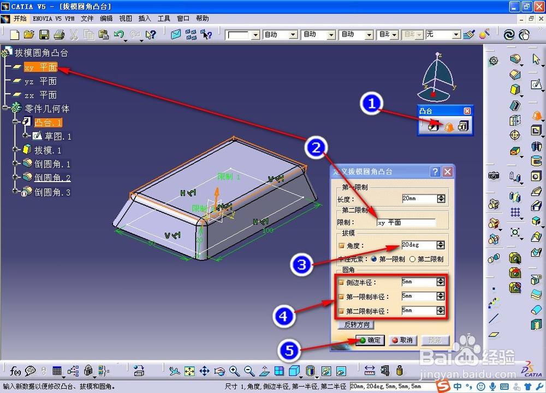
Task: Click the 长度 spinner arrows
Action: 441,199
